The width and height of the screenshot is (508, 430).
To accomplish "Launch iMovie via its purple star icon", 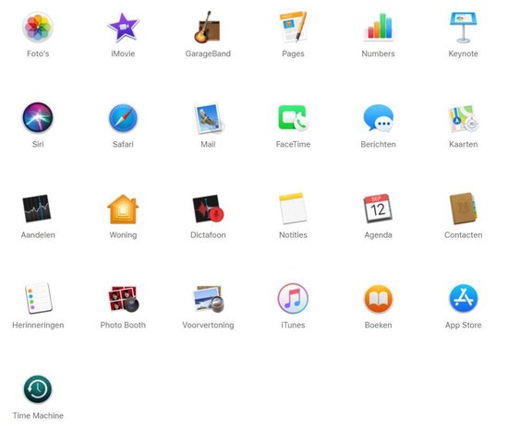I will (x=123, y=28).
